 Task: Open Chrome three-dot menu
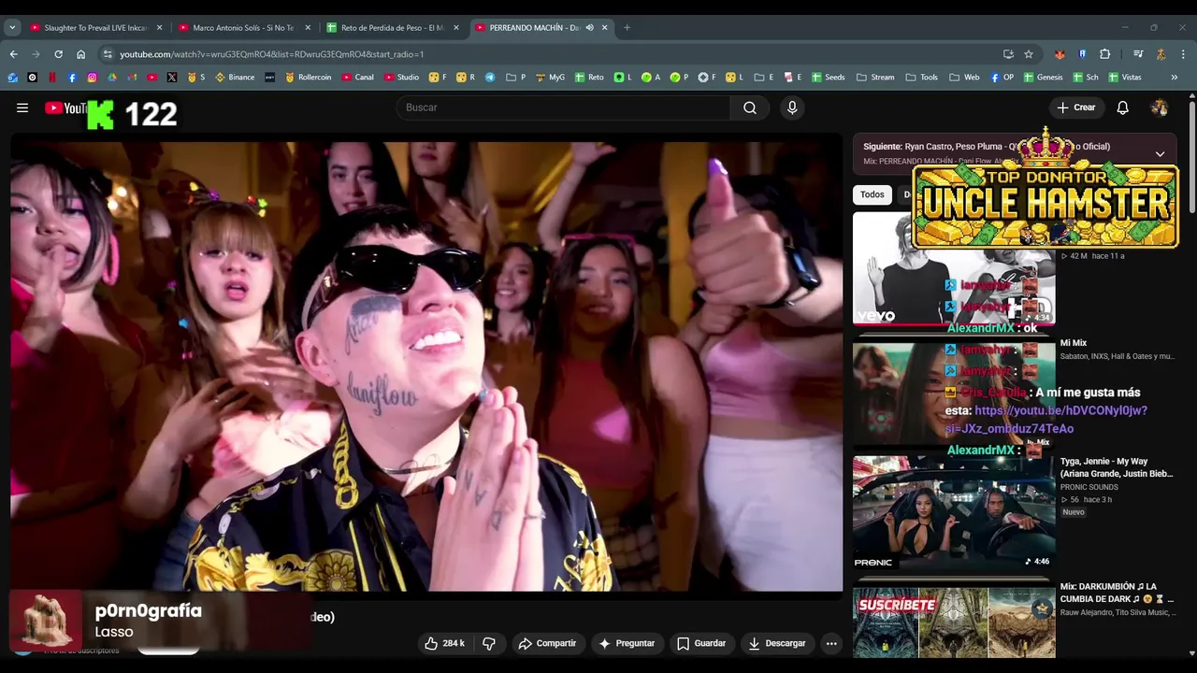coord(1183,54)
